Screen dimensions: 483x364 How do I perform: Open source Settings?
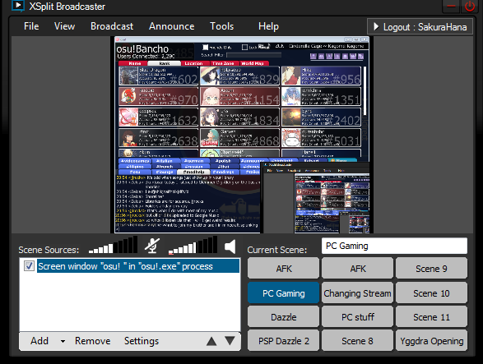pyautogui.click(x=142, y=341)
